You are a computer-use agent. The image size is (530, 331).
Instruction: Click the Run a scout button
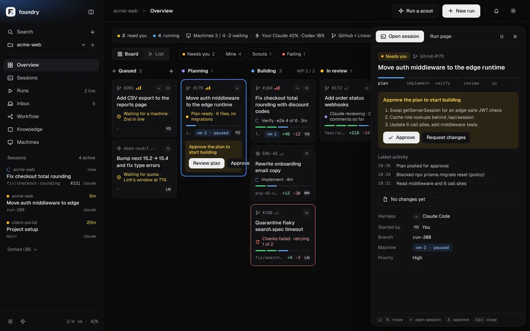[416, 11]
